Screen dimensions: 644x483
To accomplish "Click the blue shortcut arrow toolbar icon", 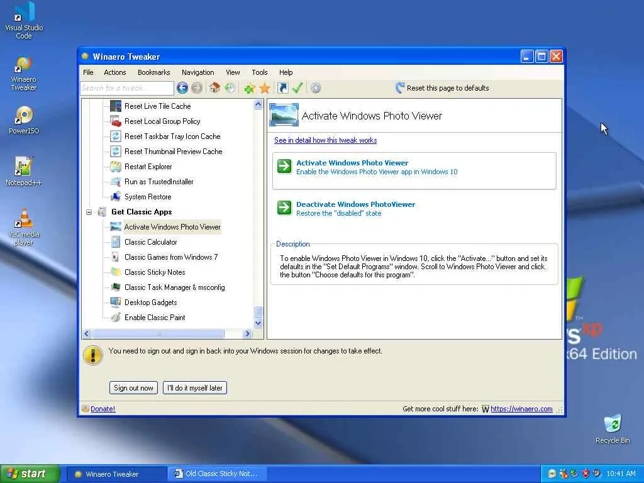I will pyautogui.click(x=282, y=88).
